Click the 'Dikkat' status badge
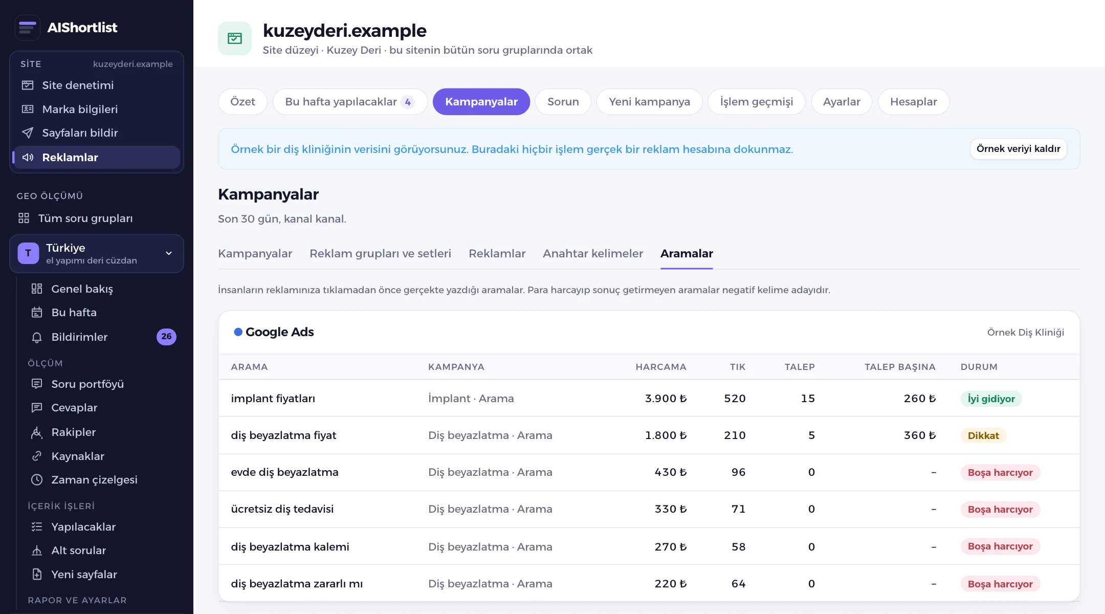The image size is (1105, 614). pyautogui.click(x=983, y=435)
